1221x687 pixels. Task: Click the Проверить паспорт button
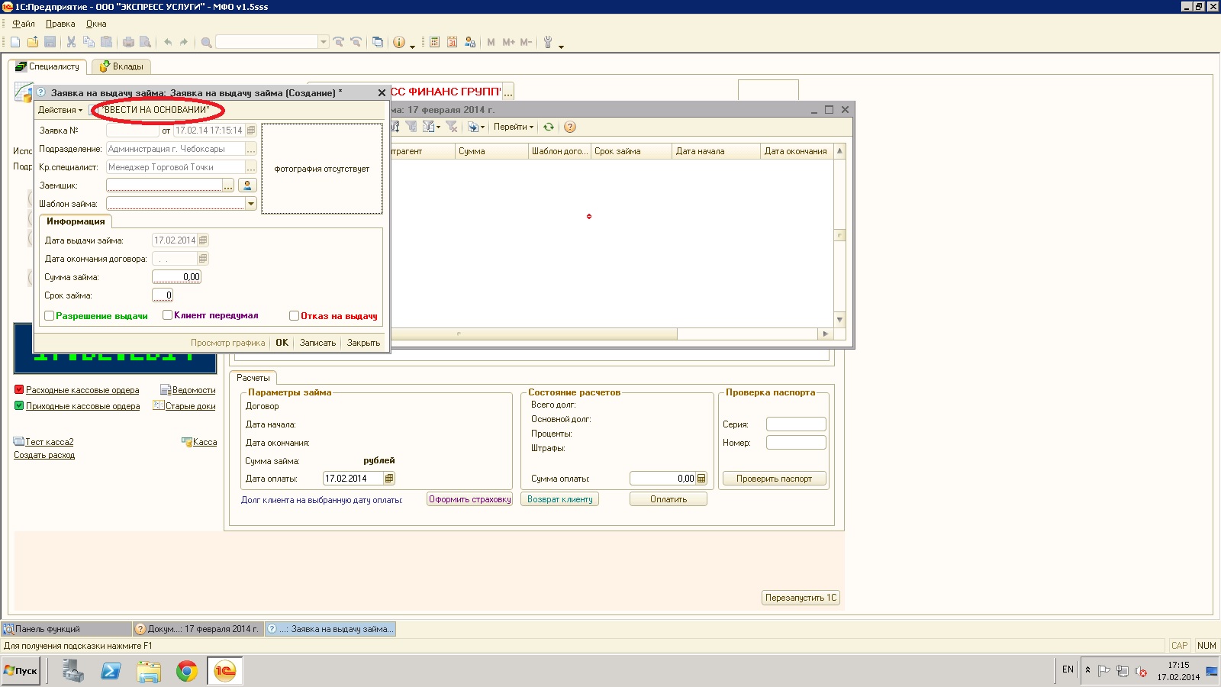(774, 479)
